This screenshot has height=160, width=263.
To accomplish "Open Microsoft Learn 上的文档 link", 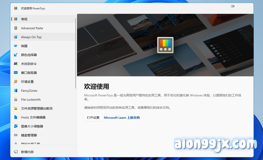I will (122, 118).
